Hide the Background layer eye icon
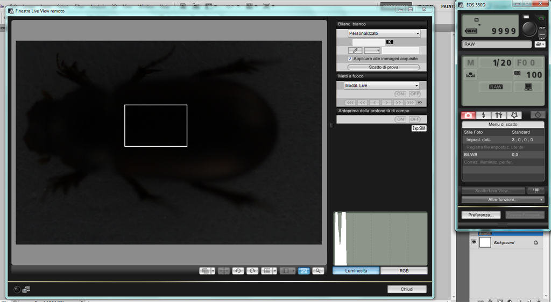 (x=474, y=242)
